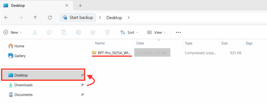Add a new tab with plus button
This screenshot has width=267, height=103.
(x=80, y=5)
